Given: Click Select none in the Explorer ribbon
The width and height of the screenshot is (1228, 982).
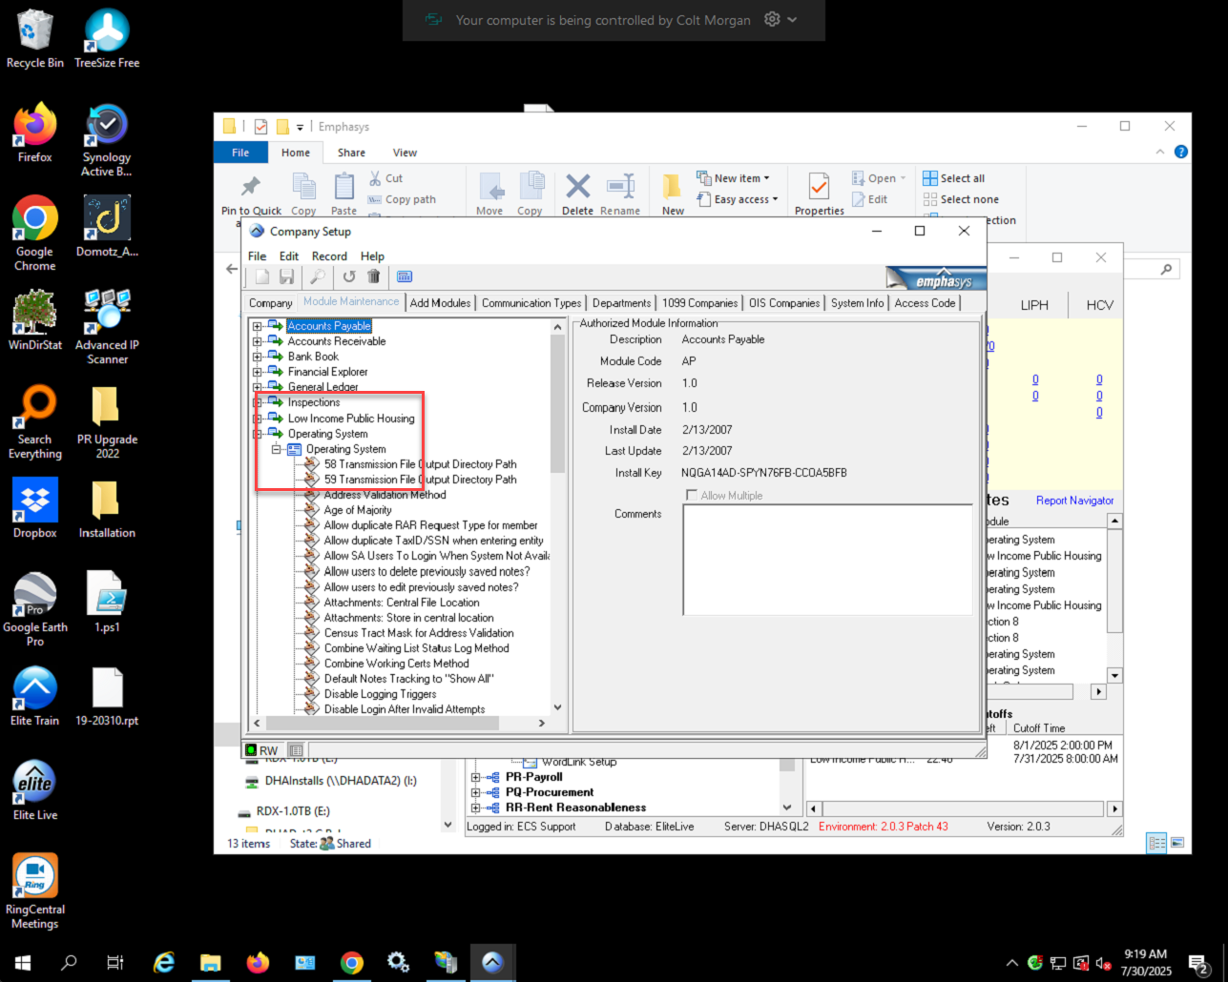Looking at the screenshot, I should tap(962, 199).
